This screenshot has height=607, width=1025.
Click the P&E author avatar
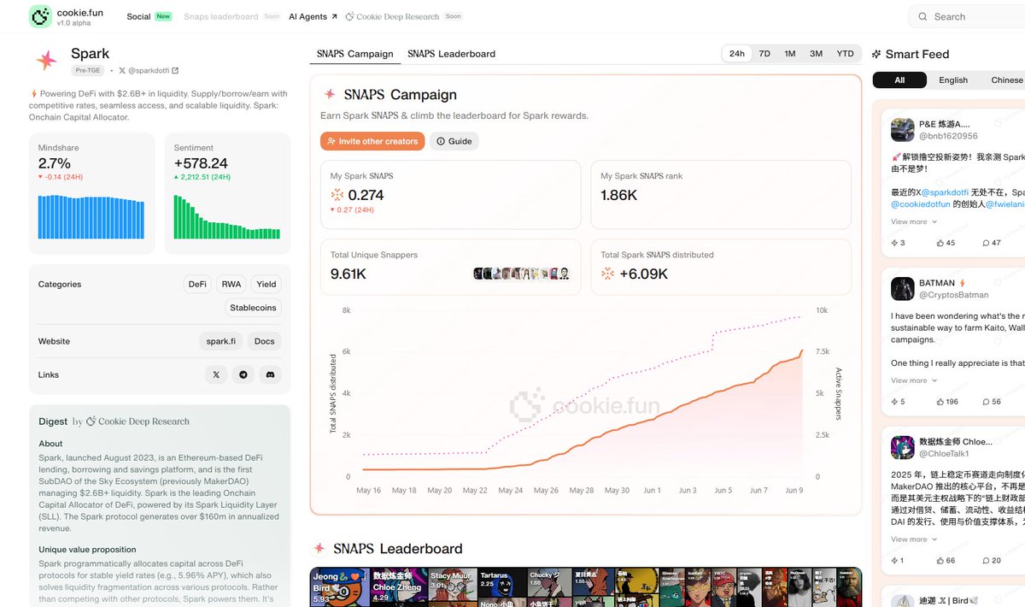click(903, 130)
